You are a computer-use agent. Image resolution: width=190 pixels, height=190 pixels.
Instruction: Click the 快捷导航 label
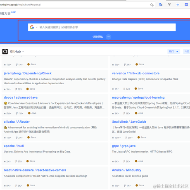click(x=97, y=37)
